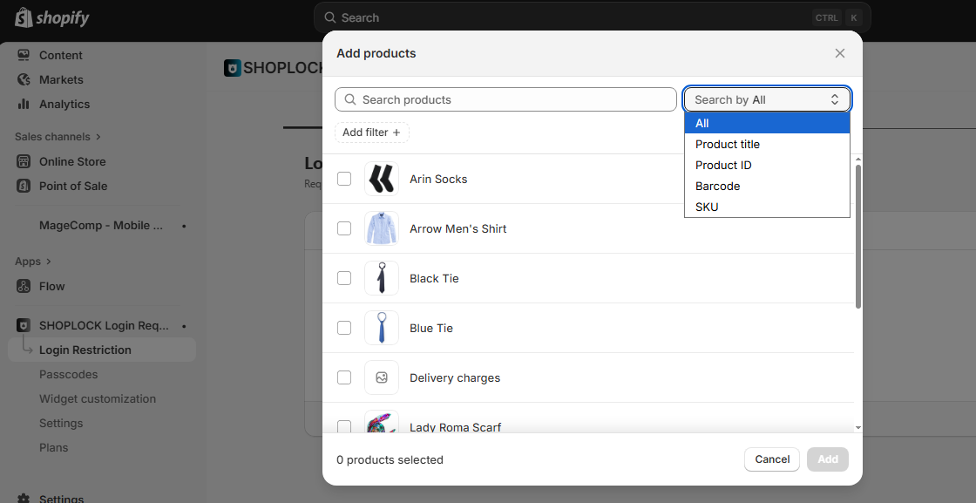976x503 pixels.
Task: Click the product list scrollbar
Action: [x=858, y=235]
